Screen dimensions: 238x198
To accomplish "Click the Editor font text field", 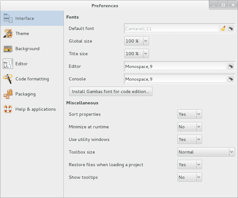I will pyautogui.click(x=176, y=67).
